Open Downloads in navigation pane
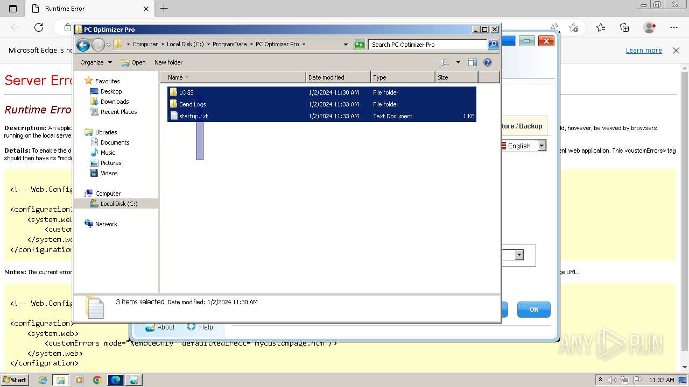The width and height of the screenshot is (689, 387). [x=115, y=102]
